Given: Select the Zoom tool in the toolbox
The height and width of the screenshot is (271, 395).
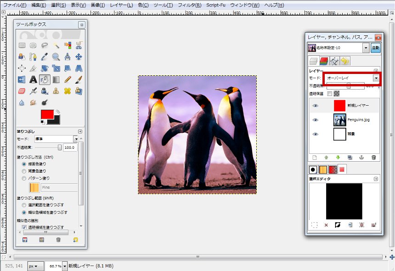Looking at the screenshot, I should coord(56,56).
